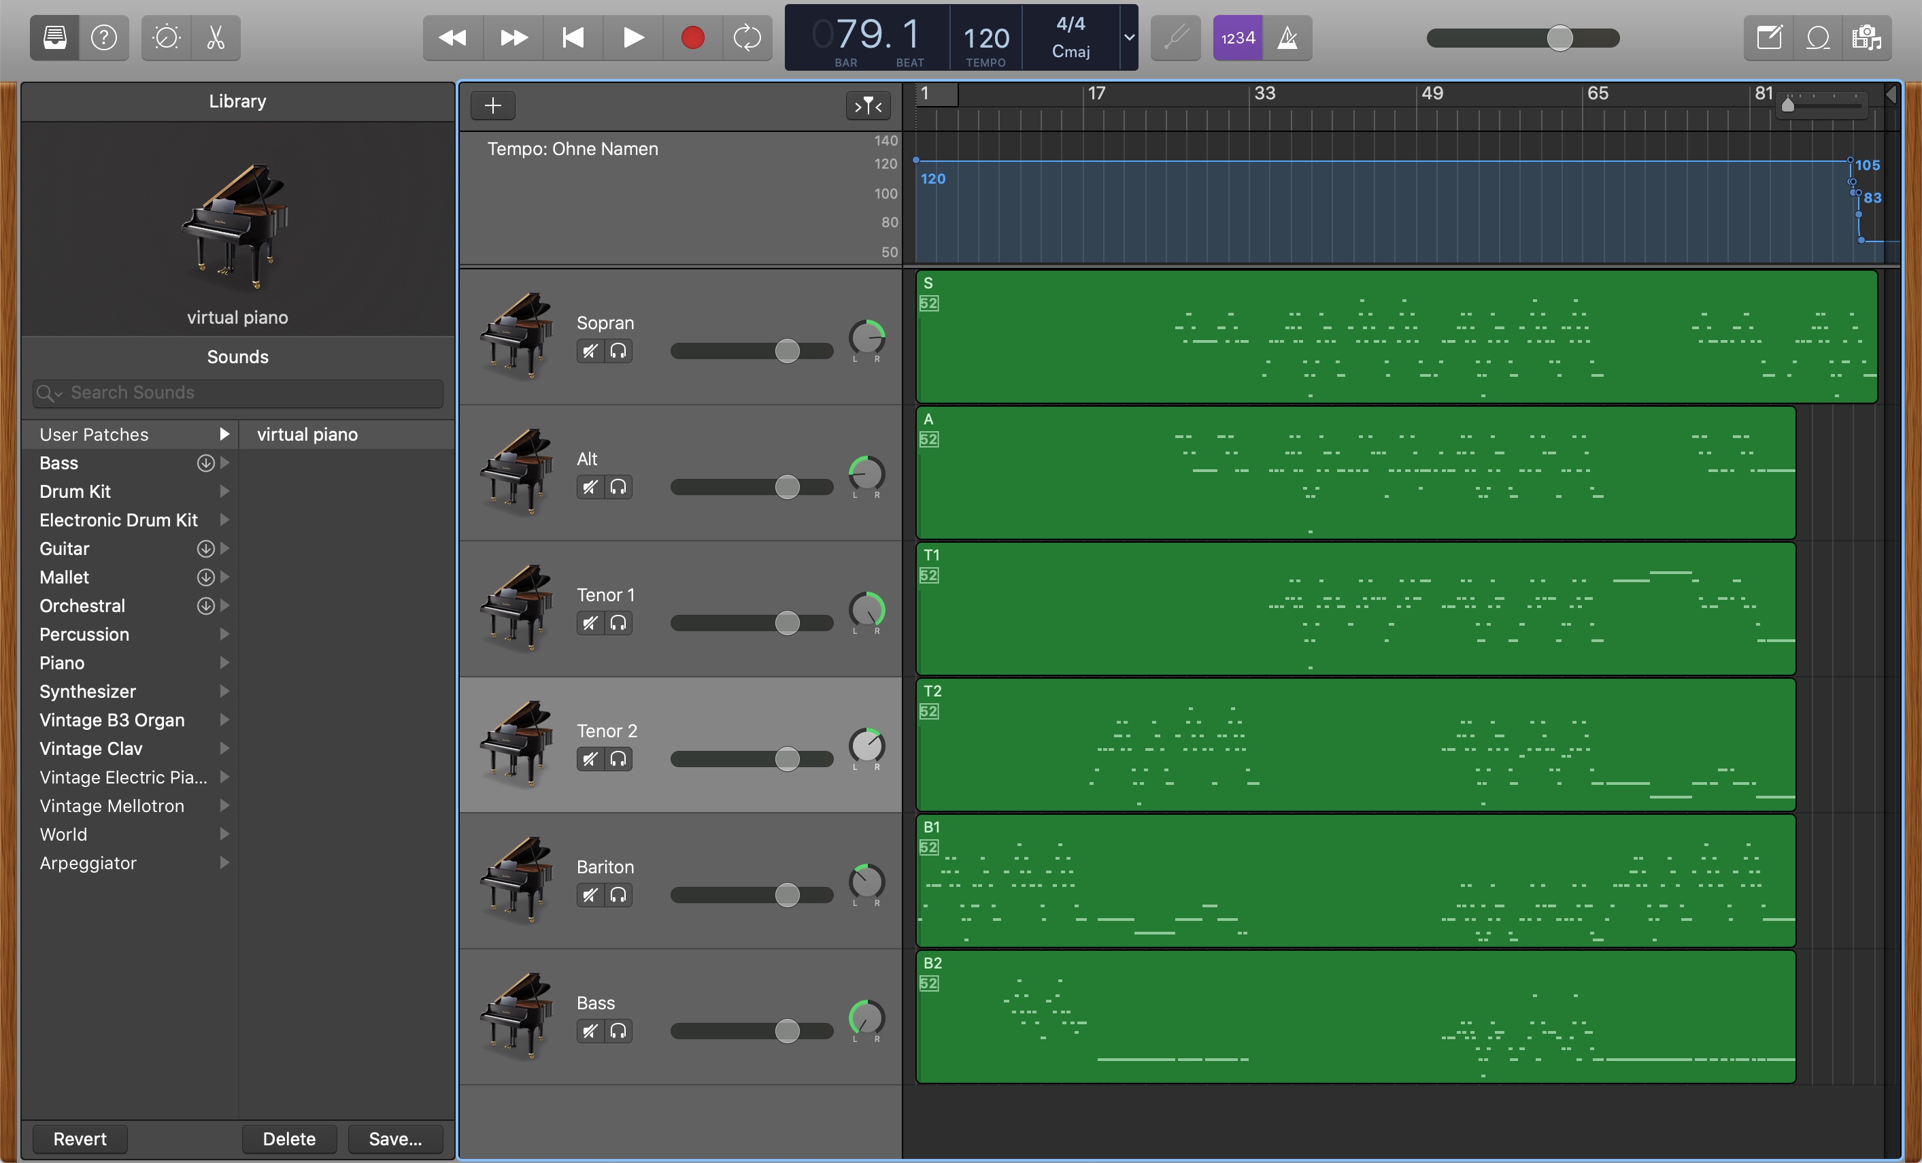Open Smart Controls with dial icon
This screenshot has width=1922, height=1163.
166,37
